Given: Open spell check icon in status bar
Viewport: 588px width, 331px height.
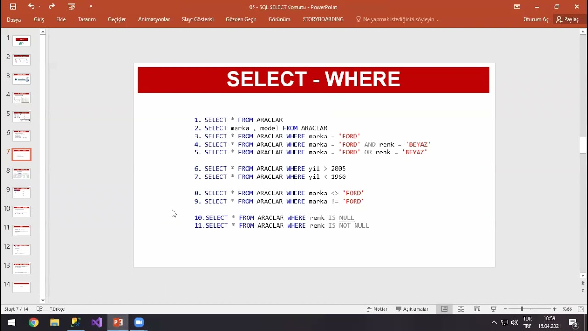Looking at the screenshot, I should (x=40, y=309).
